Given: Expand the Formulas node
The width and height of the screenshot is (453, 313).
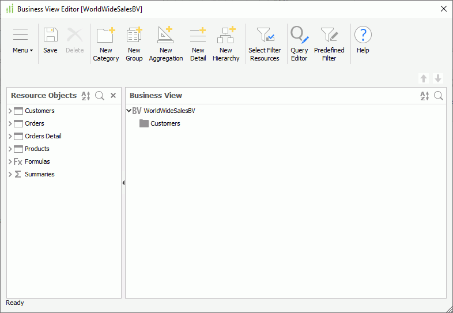Looking at the screenshot, I should point(10,161).
